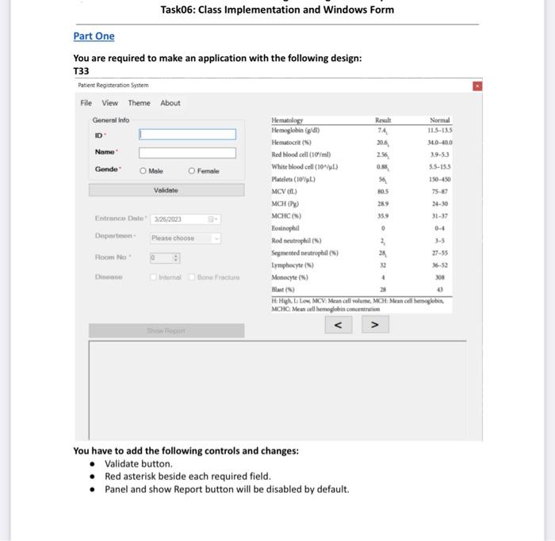The width and height of the screenshot is (555, 541).
Task: Click the next image '>' button
Action: 375,324
